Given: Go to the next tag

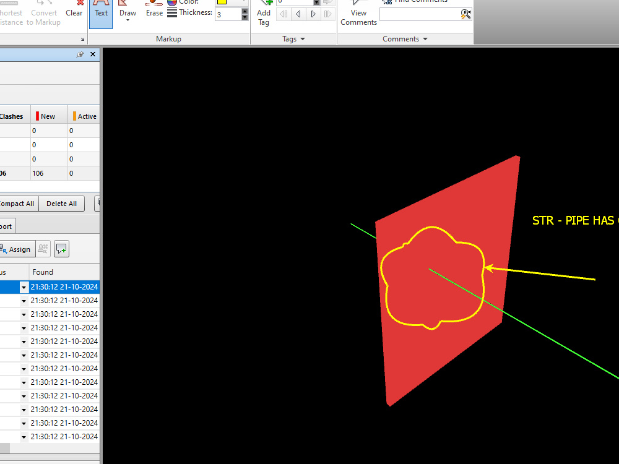Looking at the screenshot, I should point(313,14).
